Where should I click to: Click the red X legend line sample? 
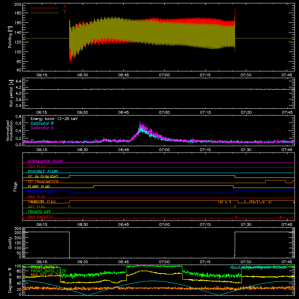pos(44,8)
